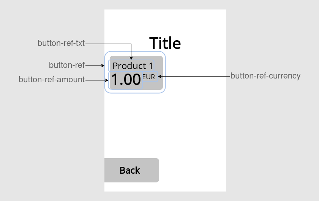Click the white area above the Title heading

click(x=165, y=21)
